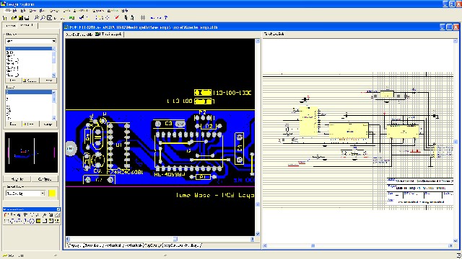Click the down arrow of the upper browse list
The image size is (462, 259).
(x=53, y=75)
